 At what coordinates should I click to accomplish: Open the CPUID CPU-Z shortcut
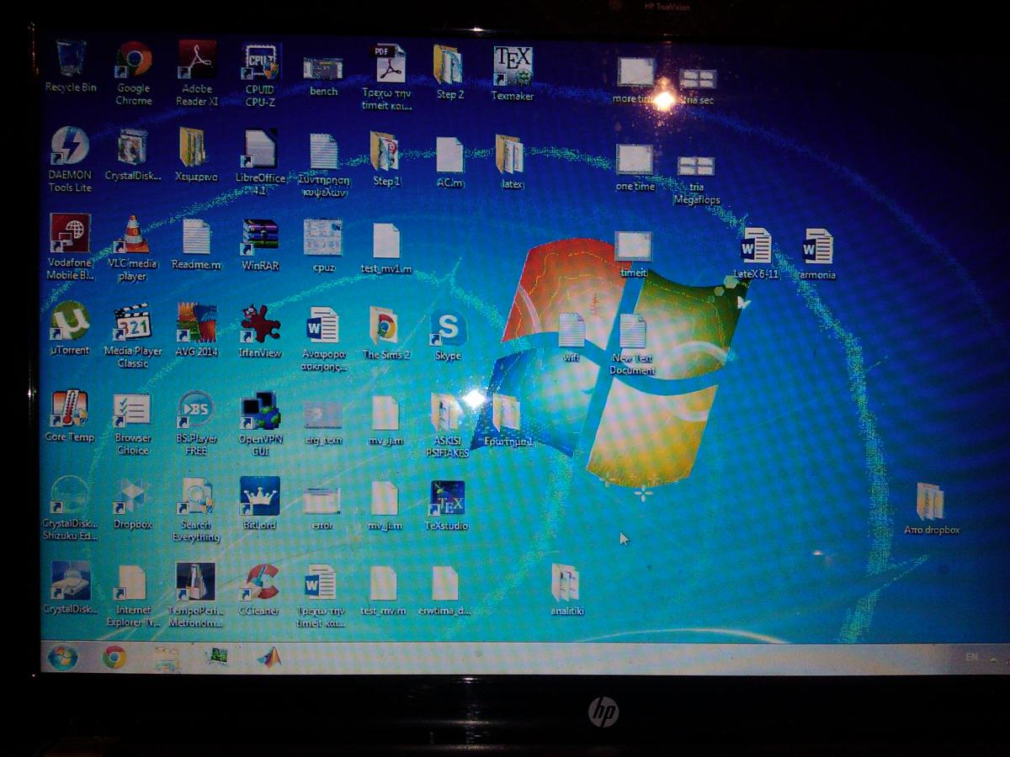coord(260,61)
